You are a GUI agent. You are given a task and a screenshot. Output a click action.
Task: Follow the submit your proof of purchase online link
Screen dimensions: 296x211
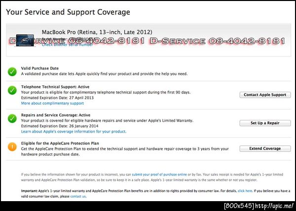(x=159, y=175)
